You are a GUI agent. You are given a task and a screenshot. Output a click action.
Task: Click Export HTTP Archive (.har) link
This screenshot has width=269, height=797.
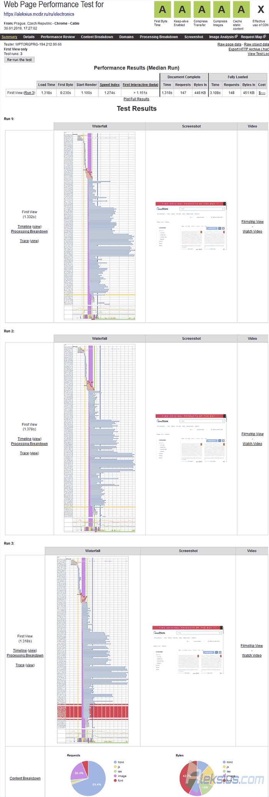pyautogui.click(x=249, y=49)
